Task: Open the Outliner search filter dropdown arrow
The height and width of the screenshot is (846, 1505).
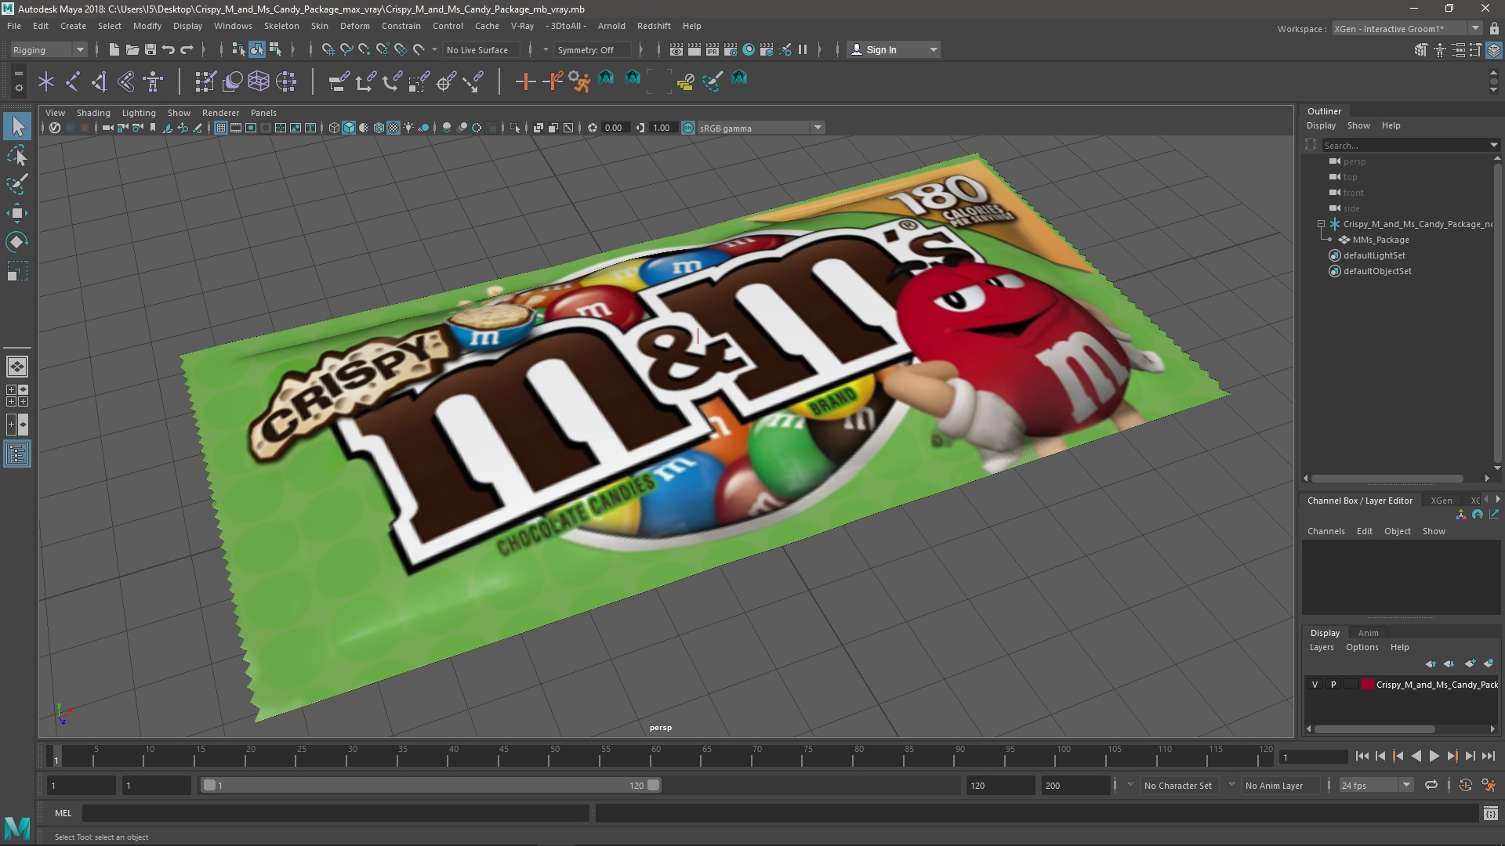Action: (1493, 145)
